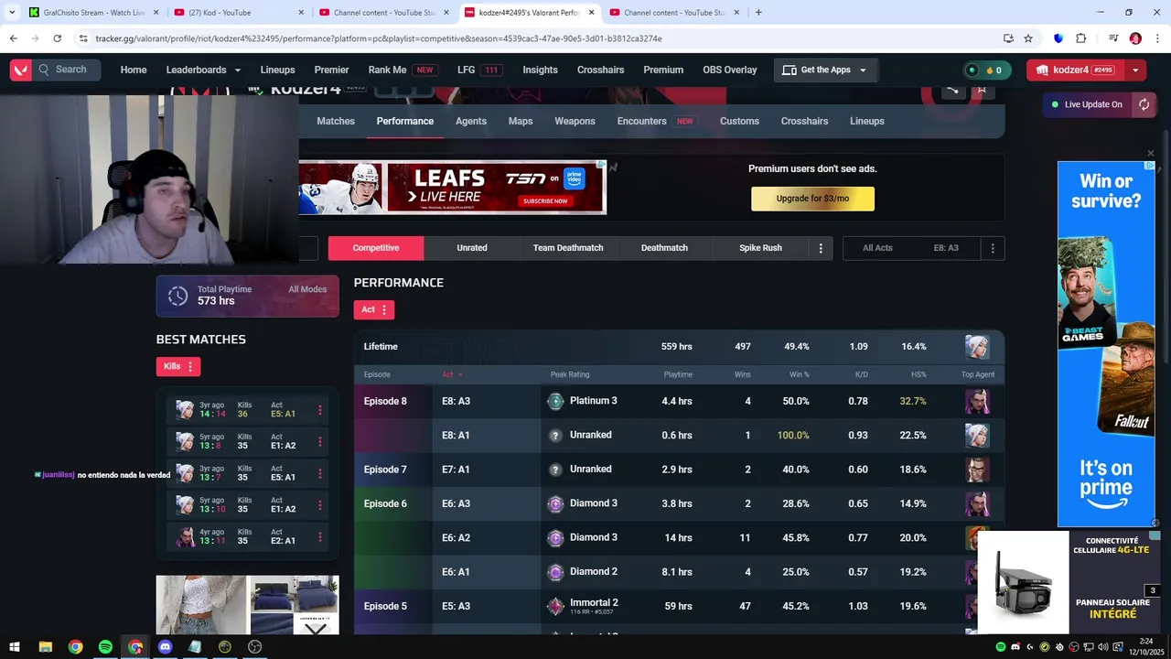
Task: Open options for the E2: A1 best match
Action: click(x=319, y=536)
